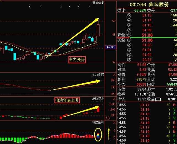Click the 涨跌 value 3.43
177x144 pixels.
click(143, 70)
